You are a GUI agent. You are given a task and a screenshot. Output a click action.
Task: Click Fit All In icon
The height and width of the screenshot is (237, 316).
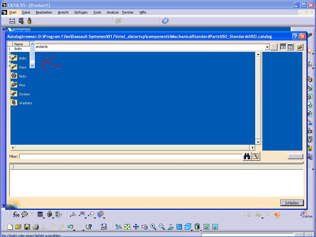(x=127, y=227)
